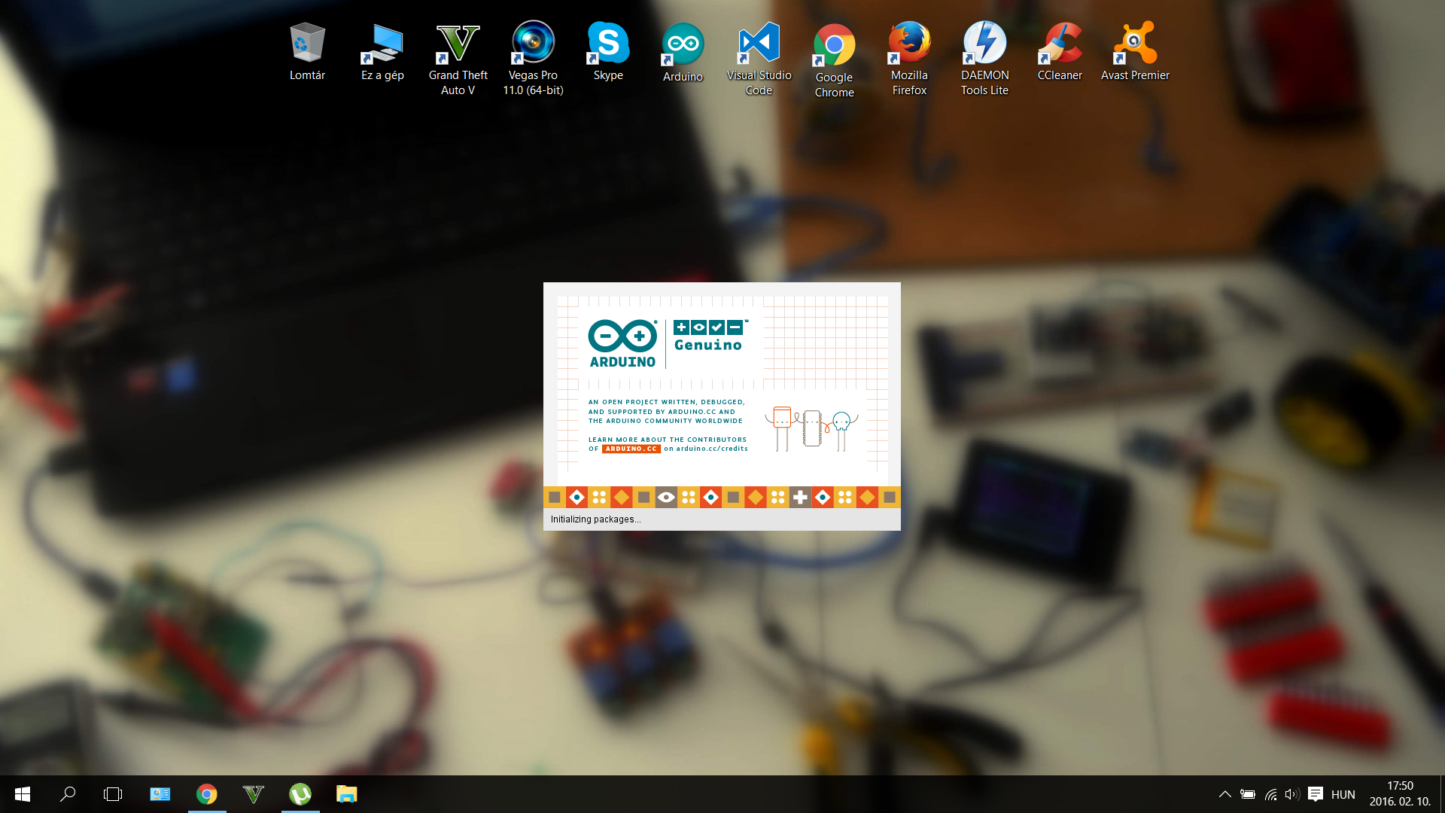The image size is (1445, 813).
Task: Toggle Wi-Fi status from the system tray
Action: (1270, 794)
